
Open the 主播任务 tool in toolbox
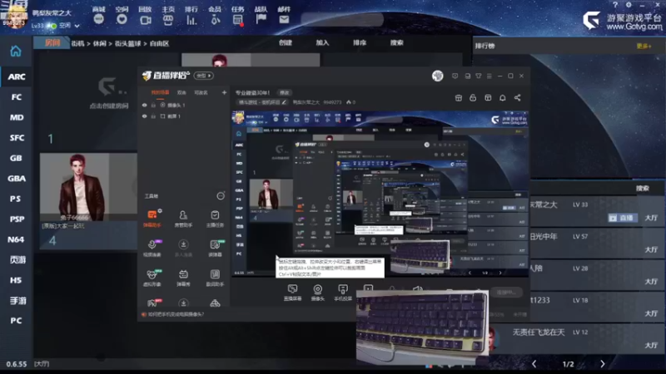coord(215,219)
